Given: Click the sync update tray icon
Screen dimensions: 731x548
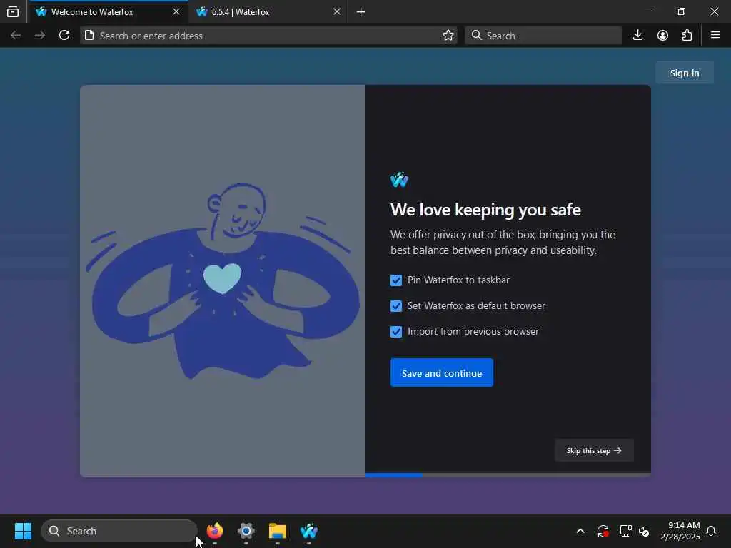Looking at the screenshot, I should coord(603,531).
